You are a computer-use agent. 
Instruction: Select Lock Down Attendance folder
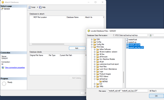[x=108, y=69]
